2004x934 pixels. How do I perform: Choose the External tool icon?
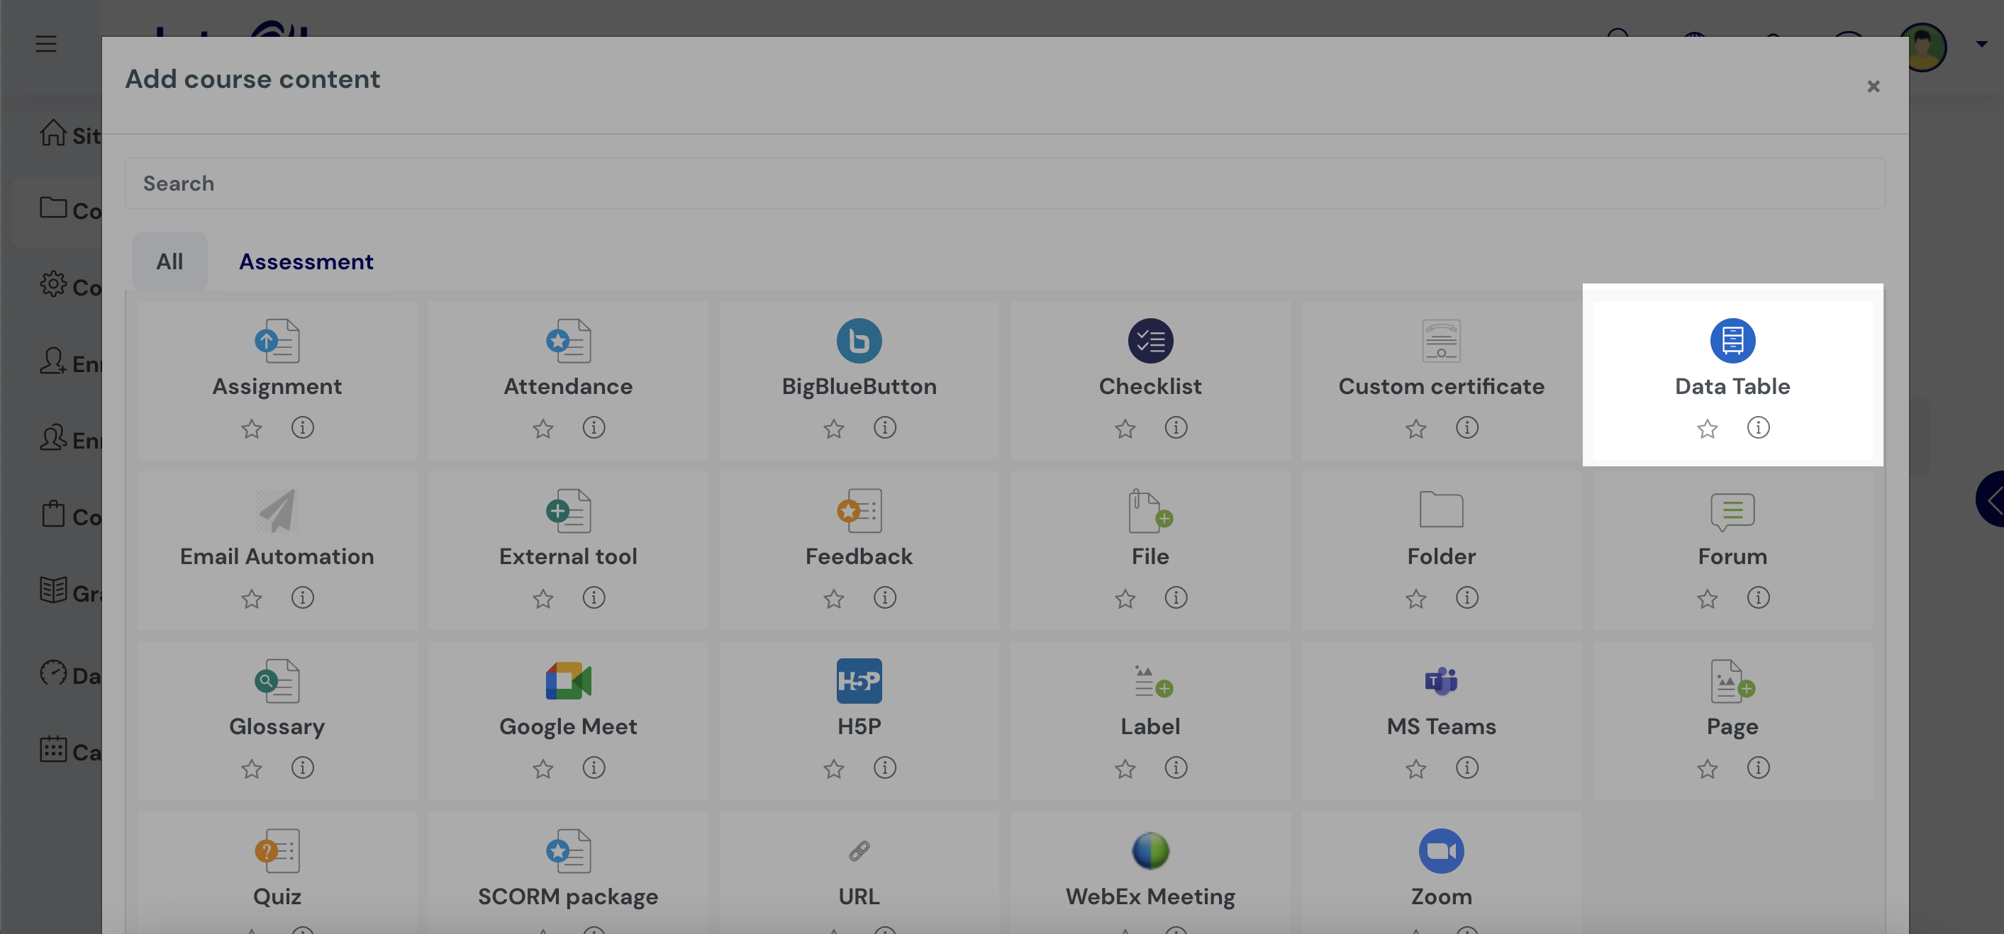pos(568,511)
